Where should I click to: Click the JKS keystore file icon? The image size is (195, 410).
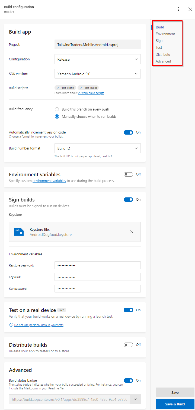click(x=19, y=232)
